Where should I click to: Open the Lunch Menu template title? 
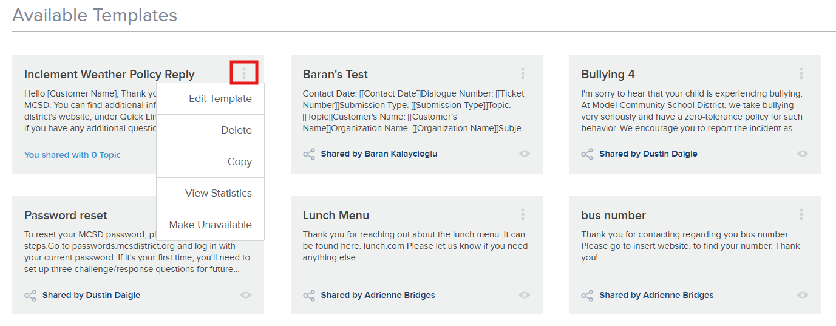pos(336,216)
